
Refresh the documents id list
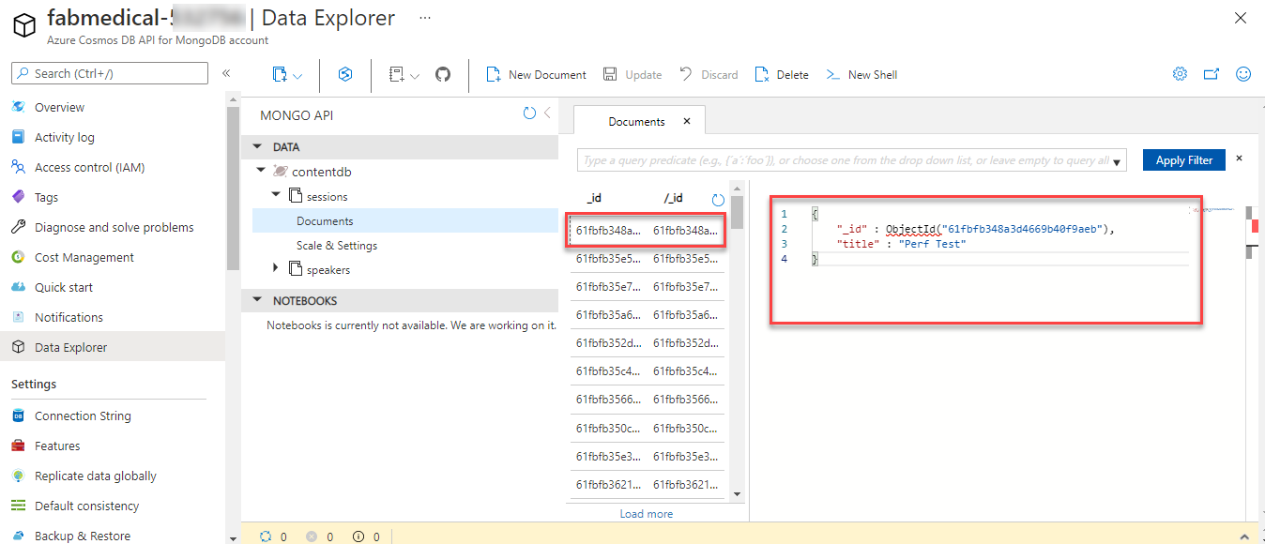717,197
